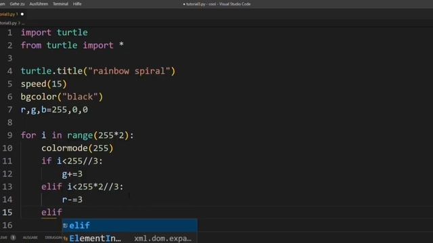The image size is (433, 243).
Task: Click the "from turtle import *" line
Action: (72, 45)
